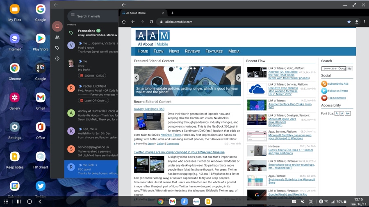This screenshot has width=369, height=207.
Task: Open the Flow nav menu
Action: click(158, 51)
